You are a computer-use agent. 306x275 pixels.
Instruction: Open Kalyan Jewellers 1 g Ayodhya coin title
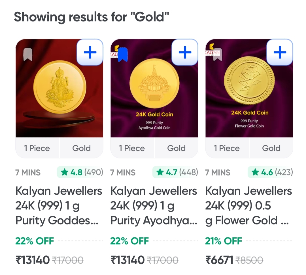tap(154, 206)
